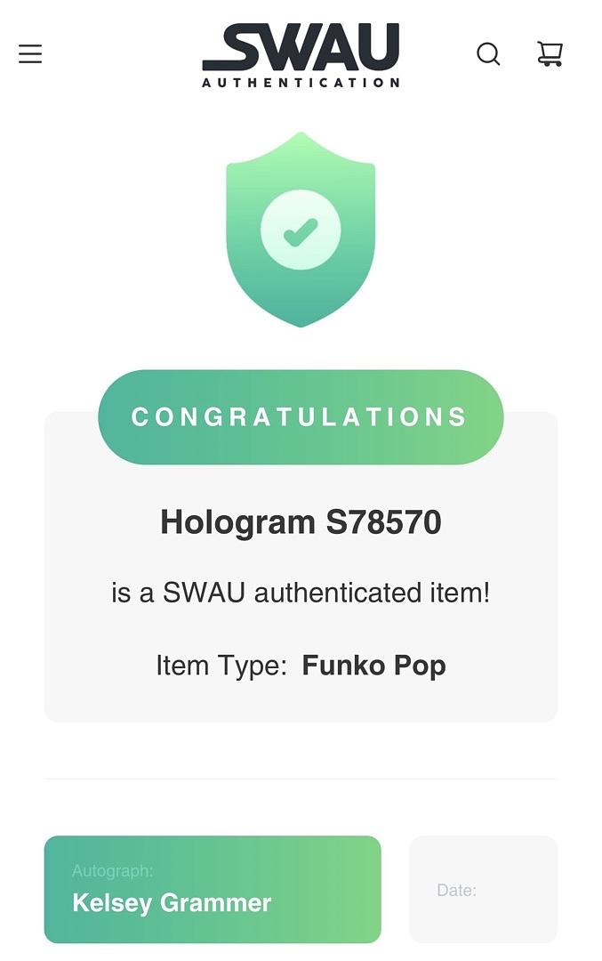This screenshot has height=961, width=602.
Task: Click the Date label
Action: click(x=456, y=890)
